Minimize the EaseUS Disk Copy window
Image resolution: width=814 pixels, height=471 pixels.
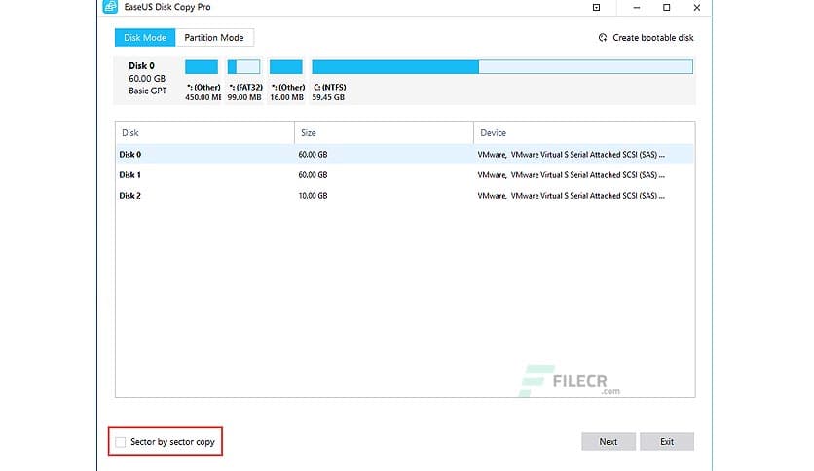(637, 7)
